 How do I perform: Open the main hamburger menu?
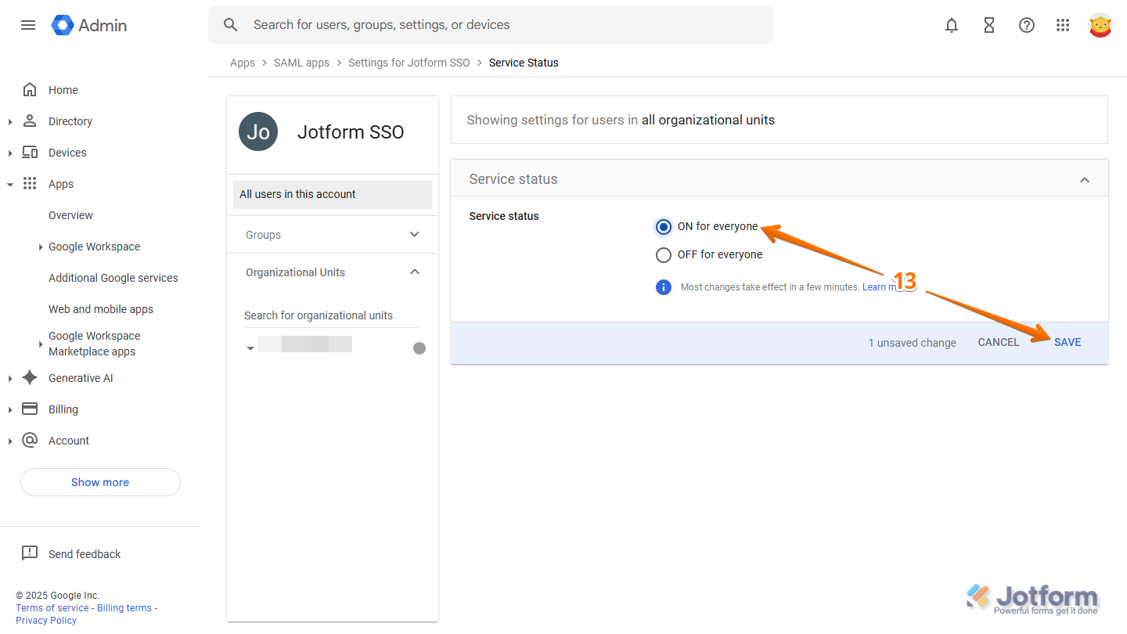coord(28,25)
